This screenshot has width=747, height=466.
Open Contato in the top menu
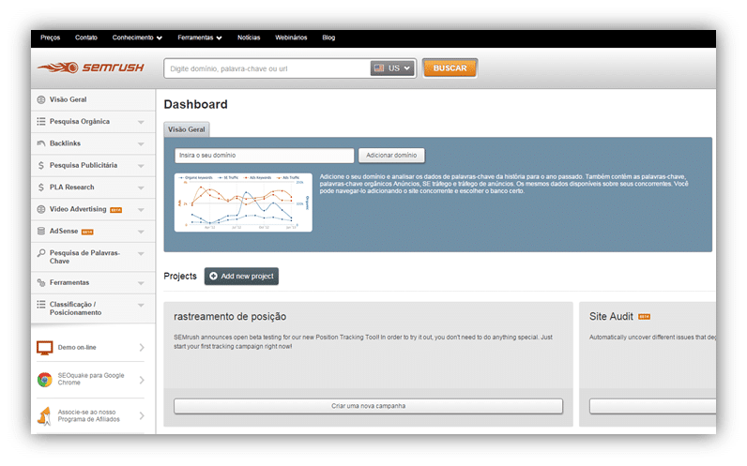click(85, 38)
